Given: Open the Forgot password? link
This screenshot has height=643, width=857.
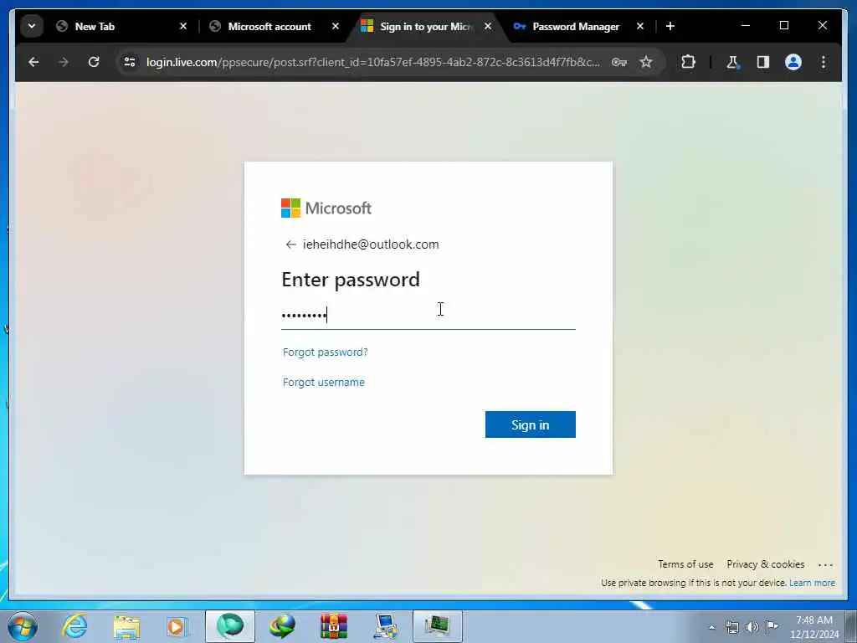Looking at the screenshot, I should 326,352.
